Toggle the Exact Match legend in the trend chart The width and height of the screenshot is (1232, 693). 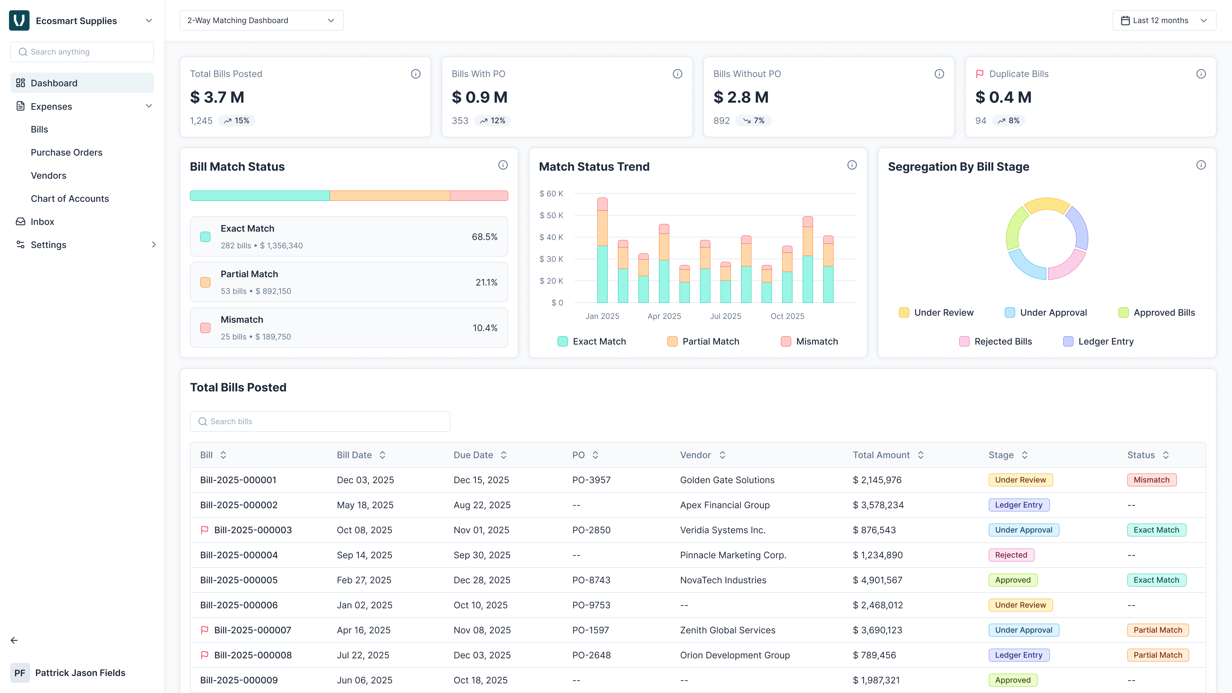pyautogui.click(x=592, y=341)
